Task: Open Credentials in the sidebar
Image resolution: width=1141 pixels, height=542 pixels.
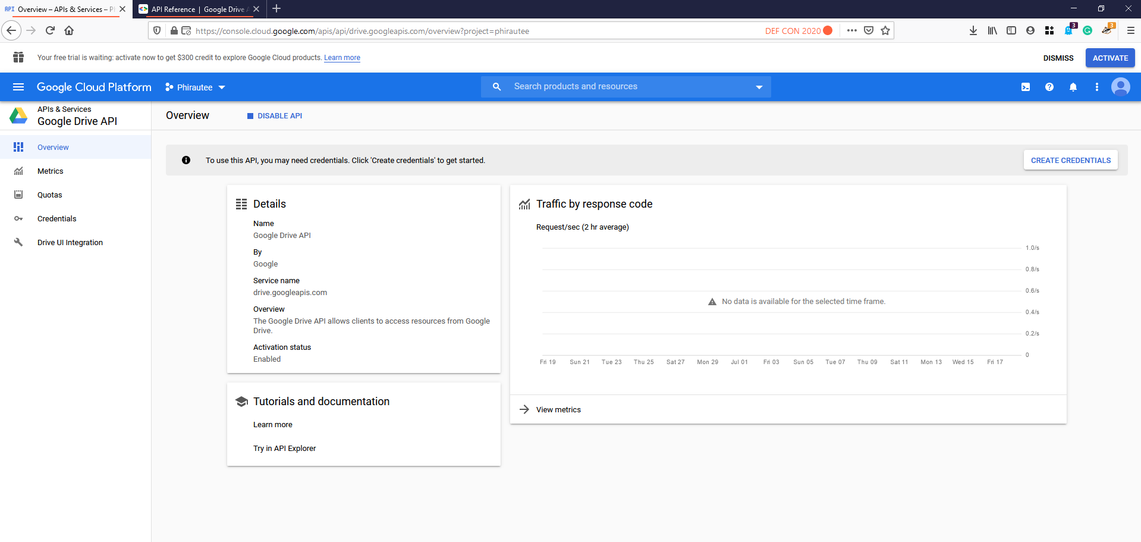Action: [76, 218]
